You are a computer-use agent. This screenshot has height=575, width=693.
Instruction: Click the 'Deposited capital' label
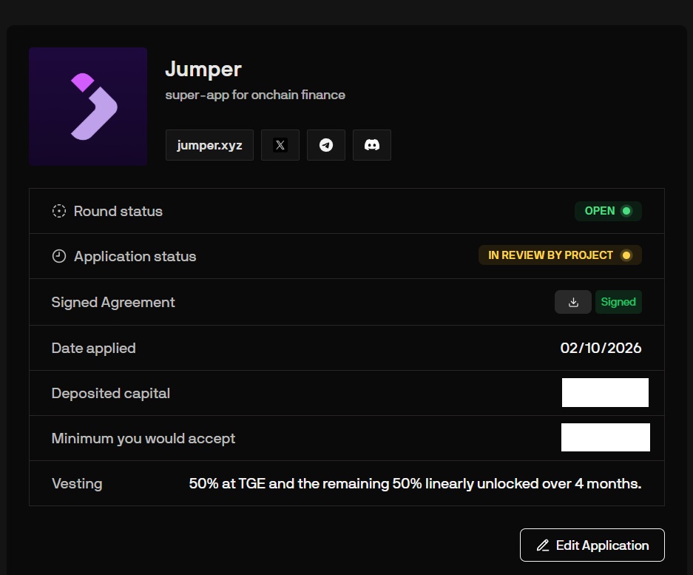tap(110, 393)
